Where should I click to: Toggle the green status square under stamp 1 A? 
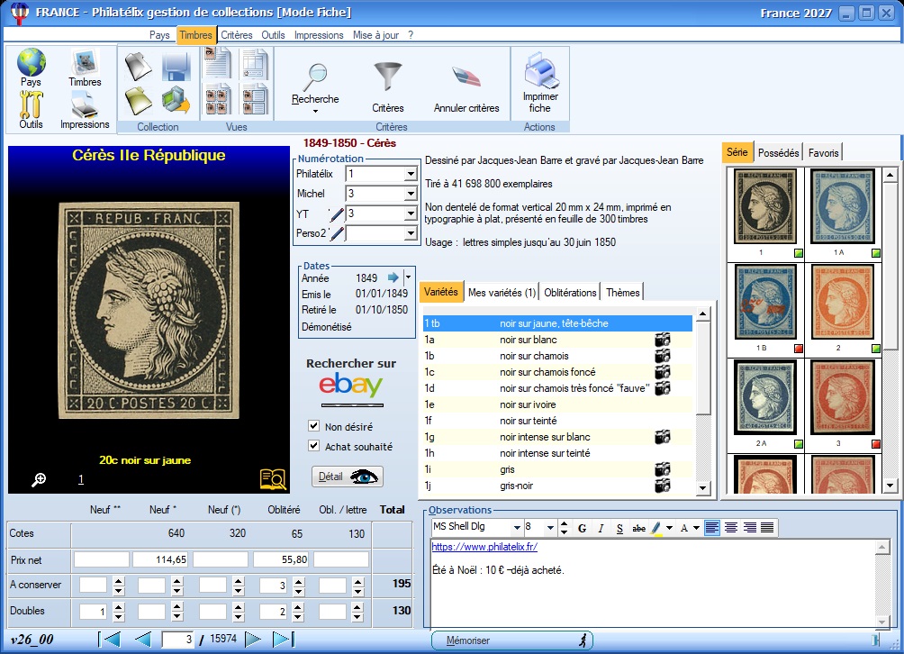coord(876,253)
